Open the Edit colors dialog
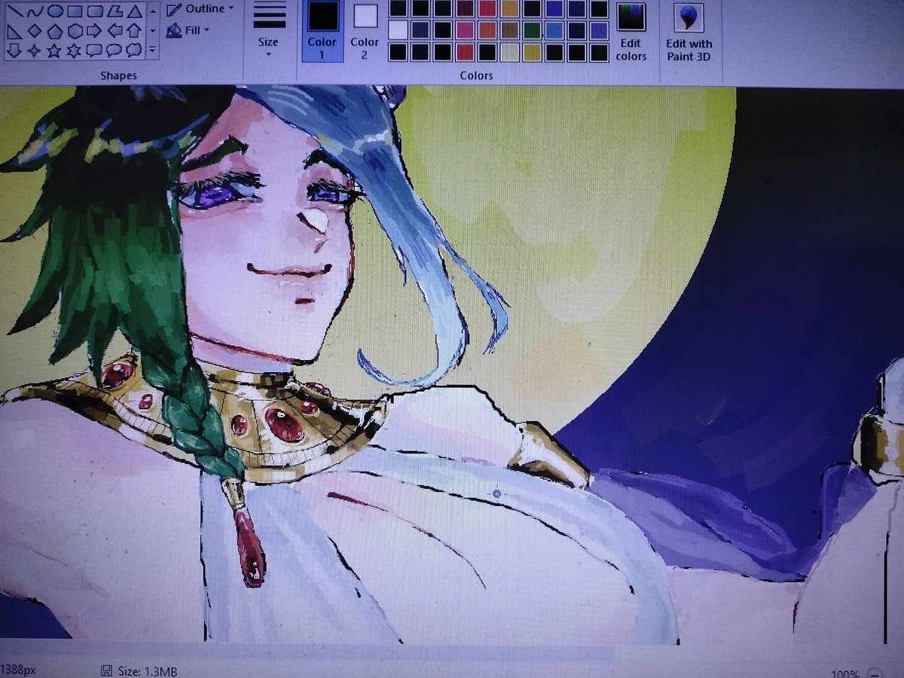904x678 pixels. pos(631,32)
